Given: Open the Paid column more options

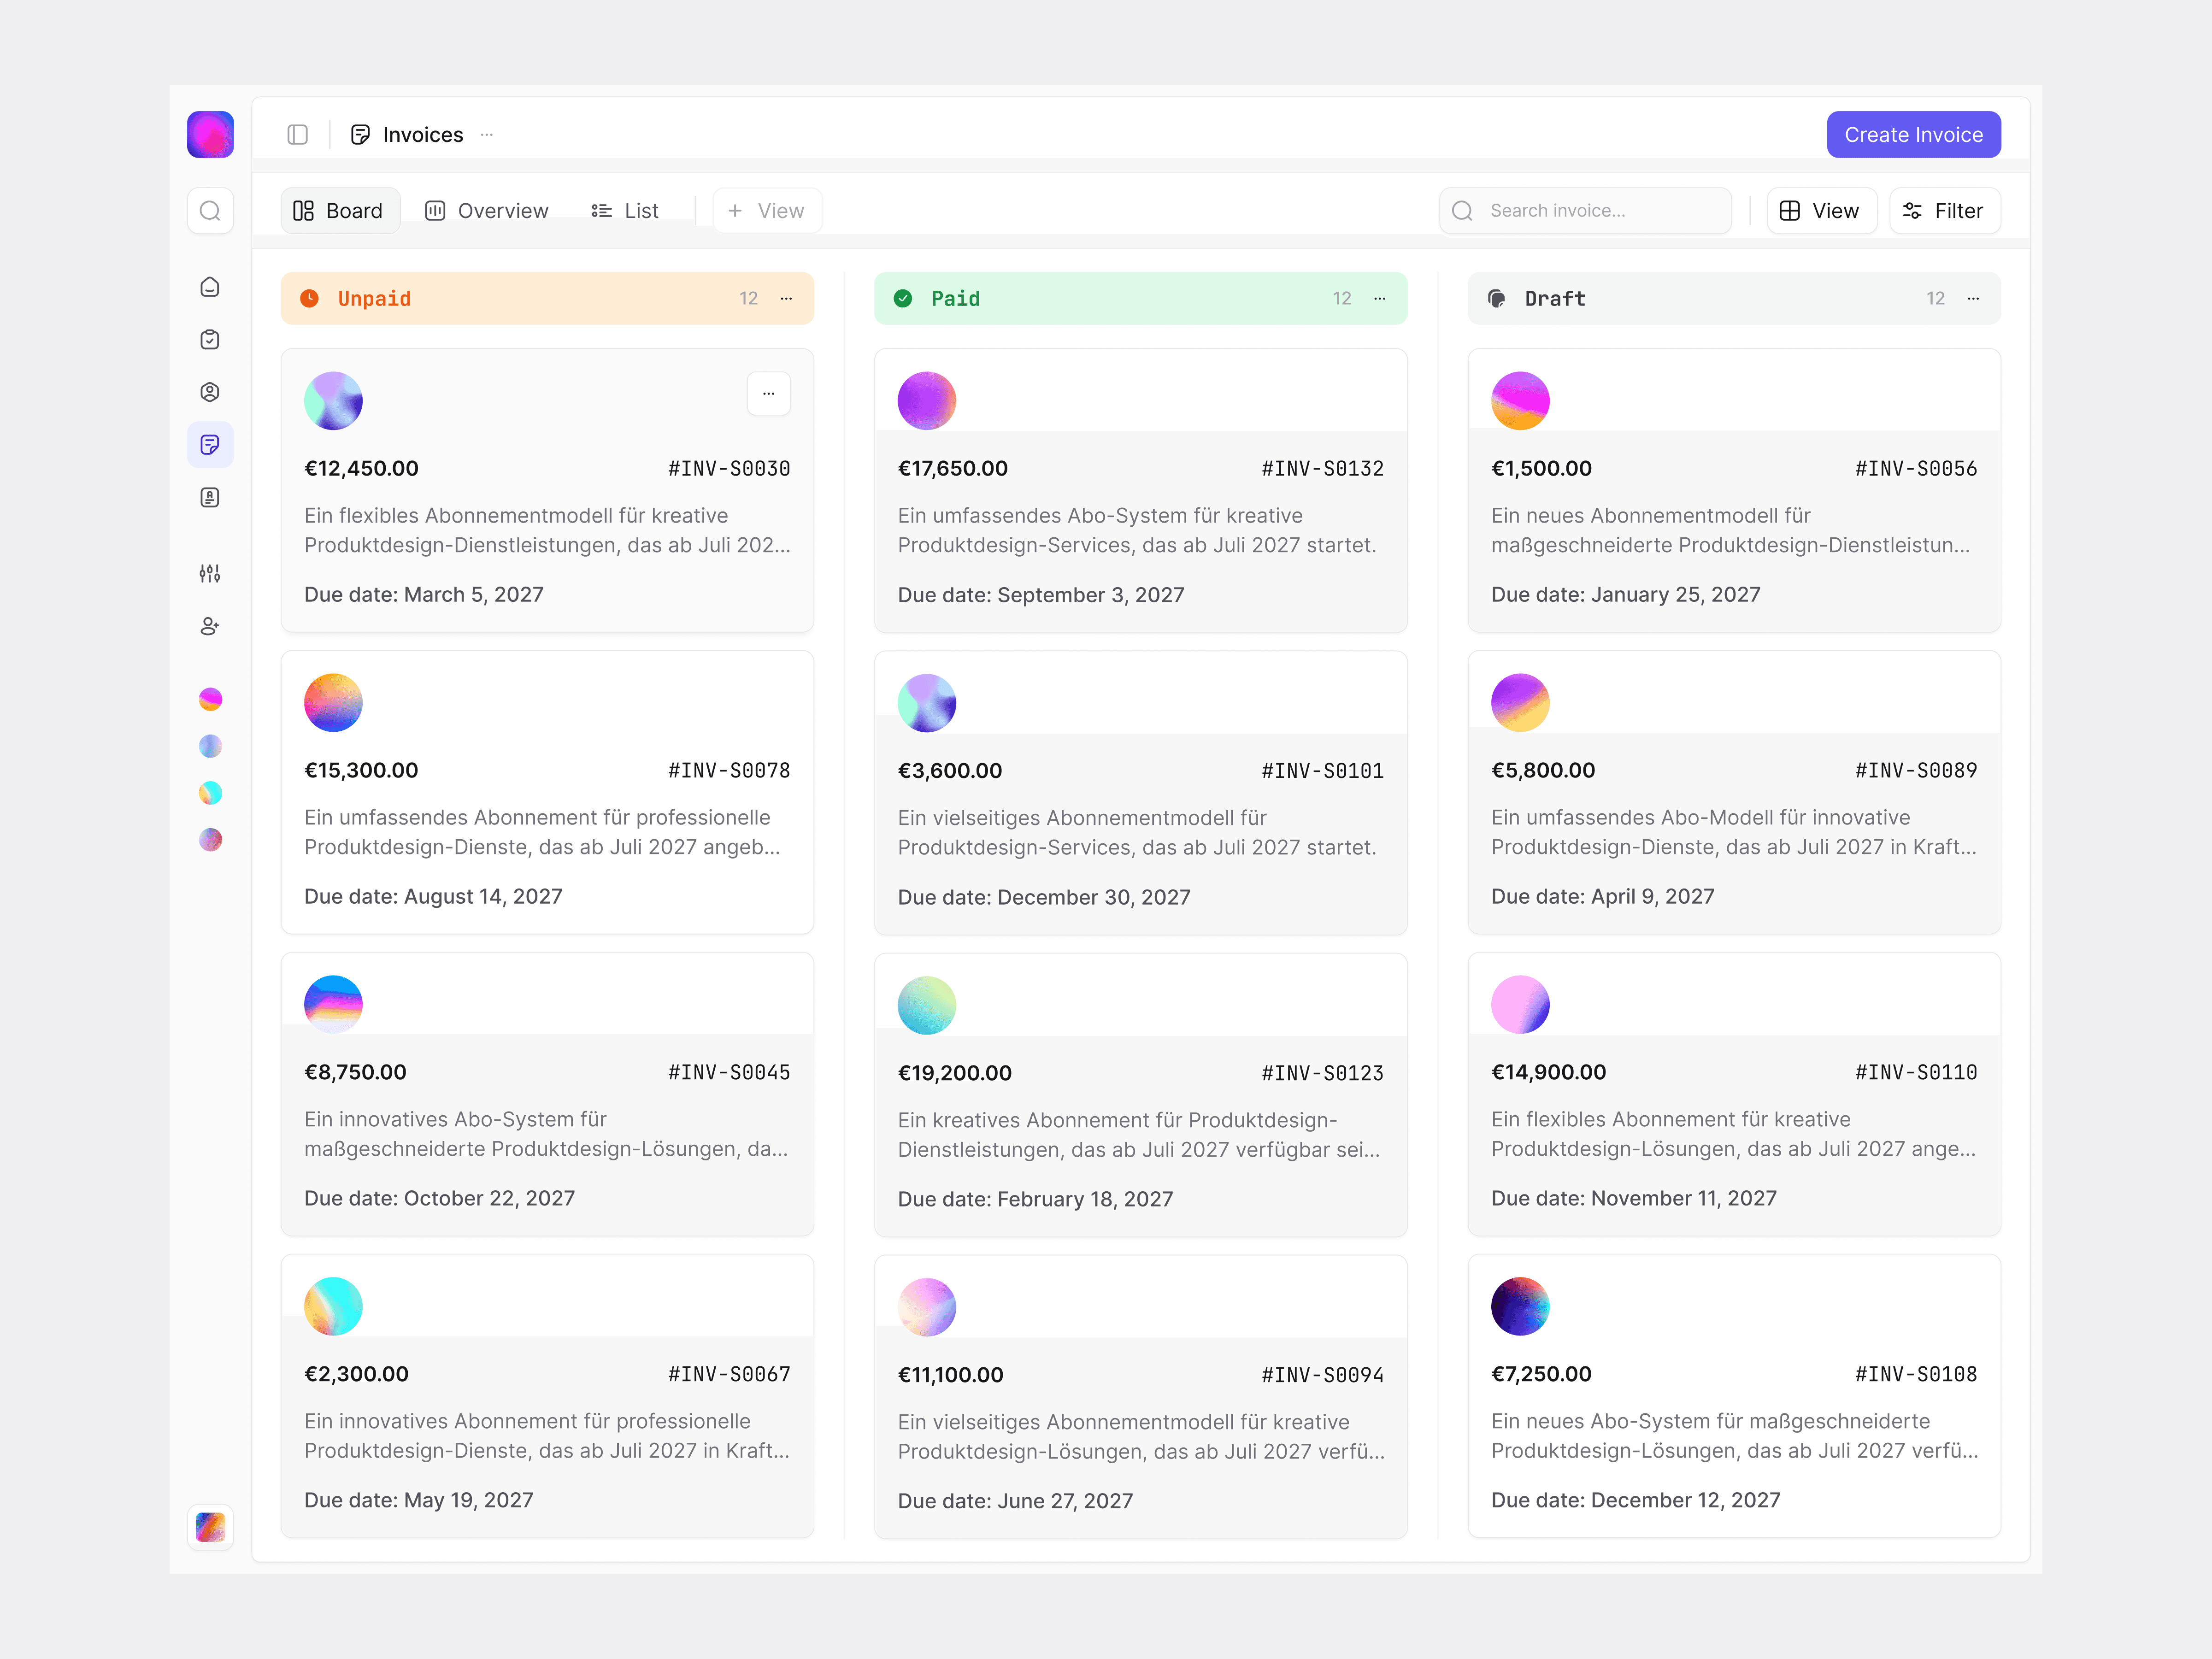Looking at the screenshot, I should [x=1380, y=298].
